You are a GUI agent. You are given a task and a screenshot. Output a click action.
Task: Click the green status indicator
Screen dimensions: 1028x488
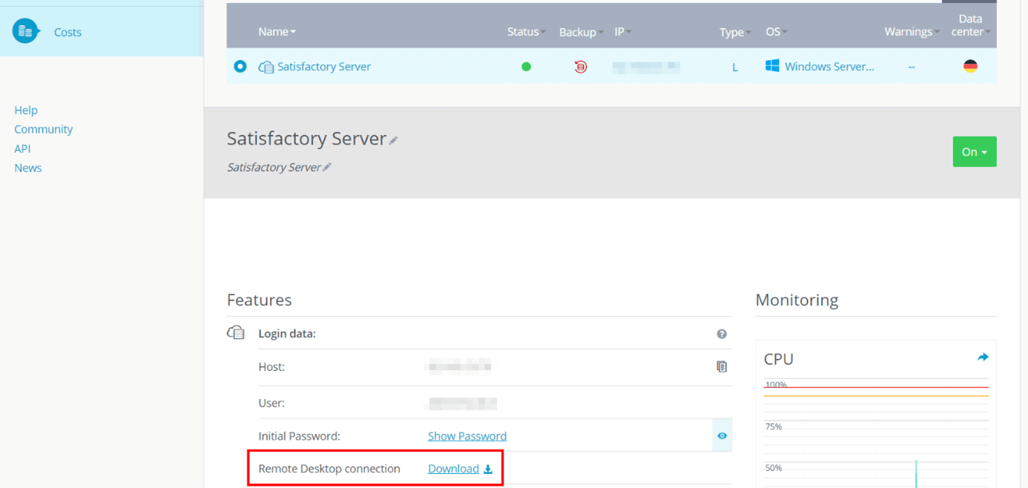(527, 67)
